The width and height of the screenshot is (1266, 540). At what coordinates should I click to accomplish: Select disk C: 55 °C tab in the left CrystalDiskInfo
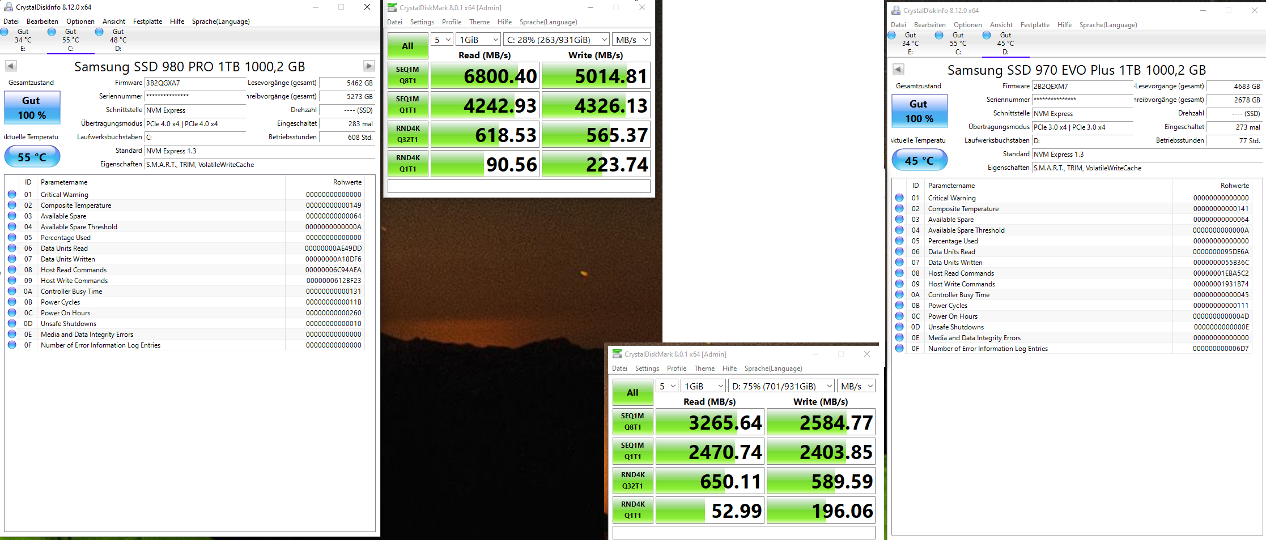tap(70, 40)
